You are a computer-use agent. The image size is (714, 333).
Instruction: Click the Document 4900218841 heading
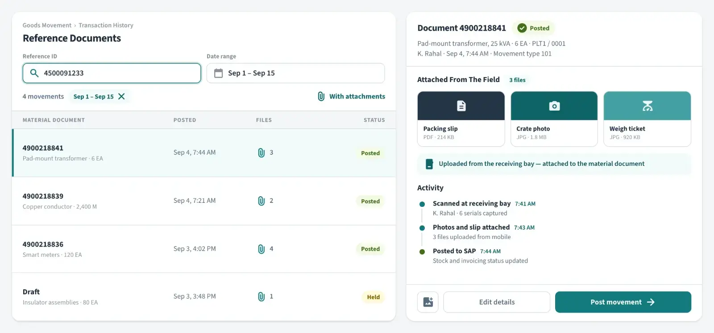click(462, 28)
